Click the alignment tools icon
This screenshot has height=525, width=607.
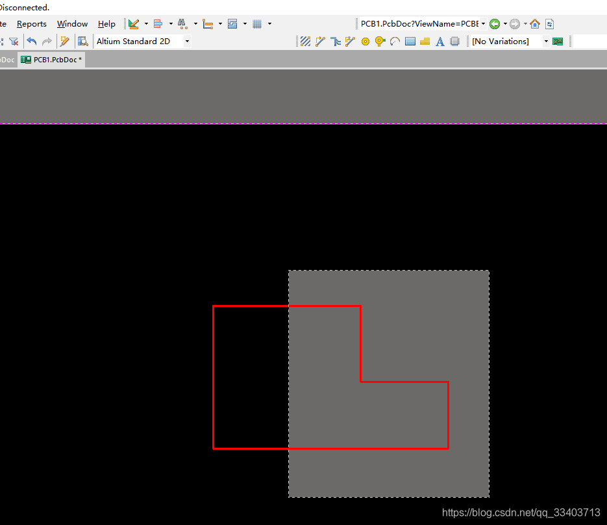pyautogui.click(x=158, y=24)
